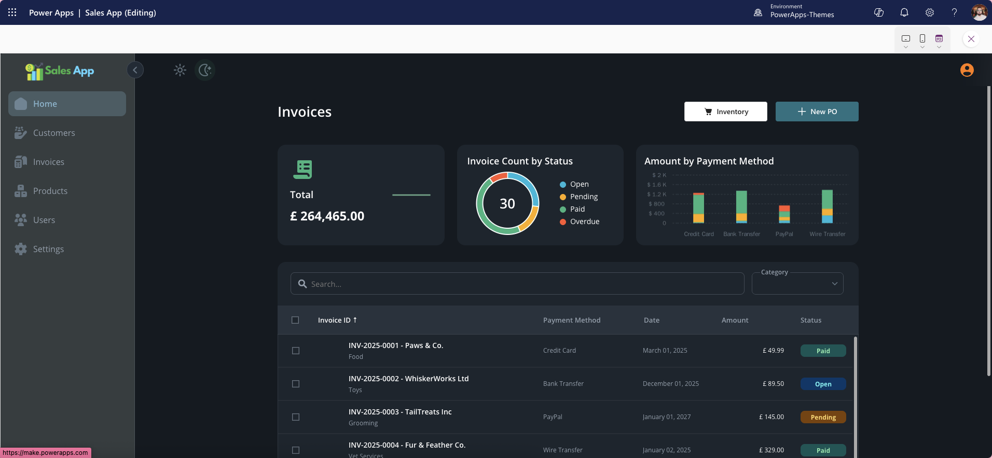Check the INV-2025-0002 WhiskerWorks row
The height and width of the screenshot is (458, 992).
[x=296, y=384]
